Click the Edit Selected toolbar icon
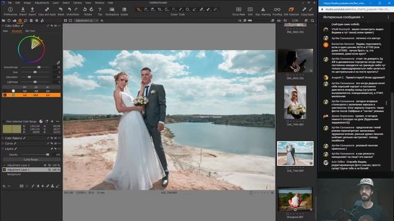The height and width of the screenshot is (221, 394). [291, 10]
